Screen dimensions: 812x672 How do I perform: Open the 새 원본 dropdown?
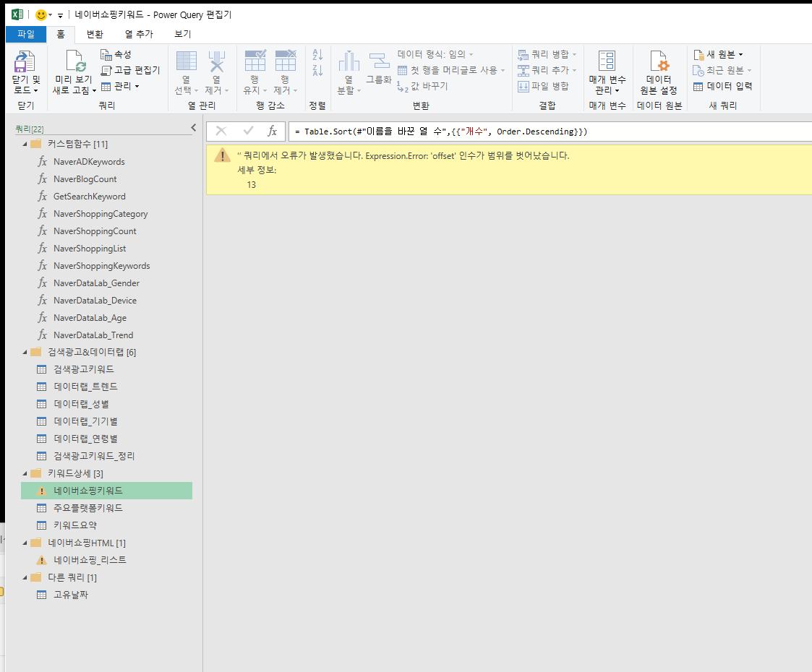click(x=718, y=54)
